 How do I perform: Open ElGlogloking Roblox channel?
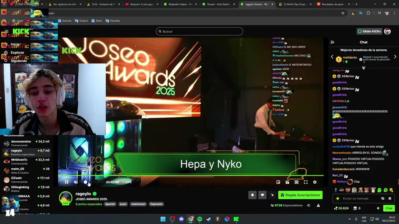click(x=26, y=189)
